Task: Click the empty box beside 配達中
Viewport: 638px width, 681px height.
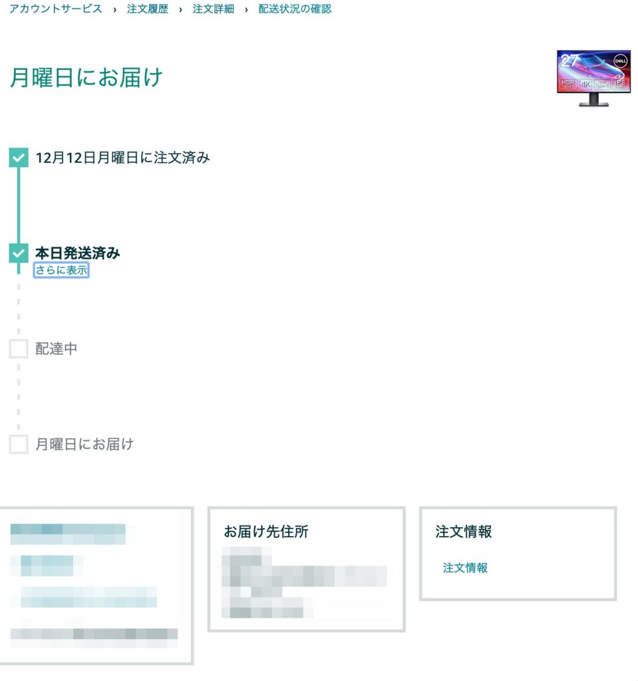Action: click(19, 348)
